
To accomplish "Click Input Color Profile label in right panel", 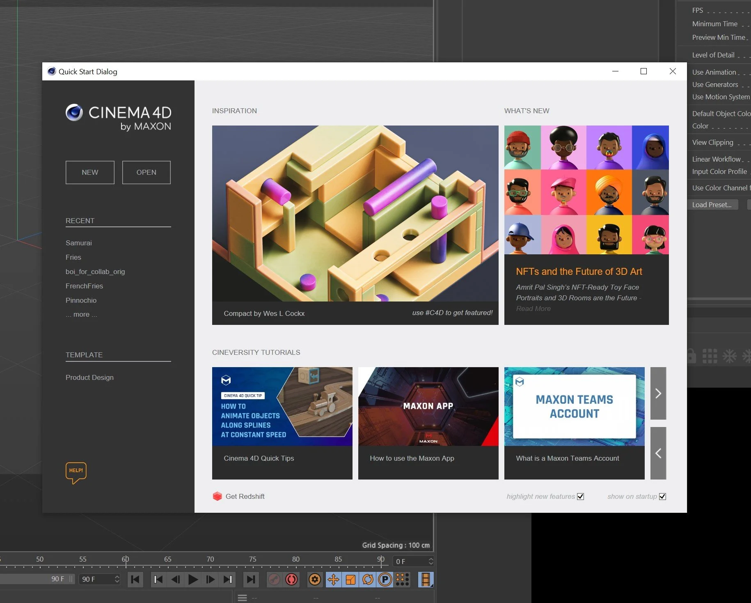I will 719,171.
